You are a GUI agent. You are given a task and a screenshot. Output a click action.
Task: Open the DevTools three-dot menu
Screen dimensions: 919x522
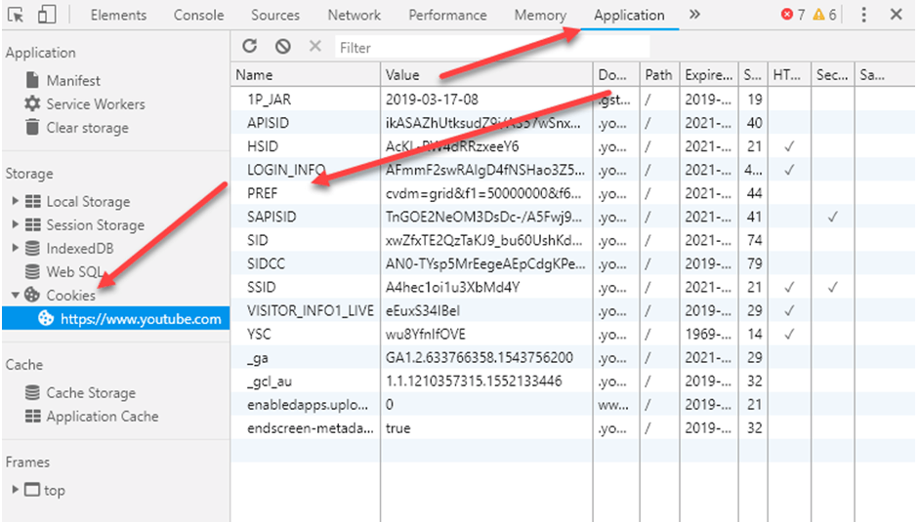click(x=863, y=15)
